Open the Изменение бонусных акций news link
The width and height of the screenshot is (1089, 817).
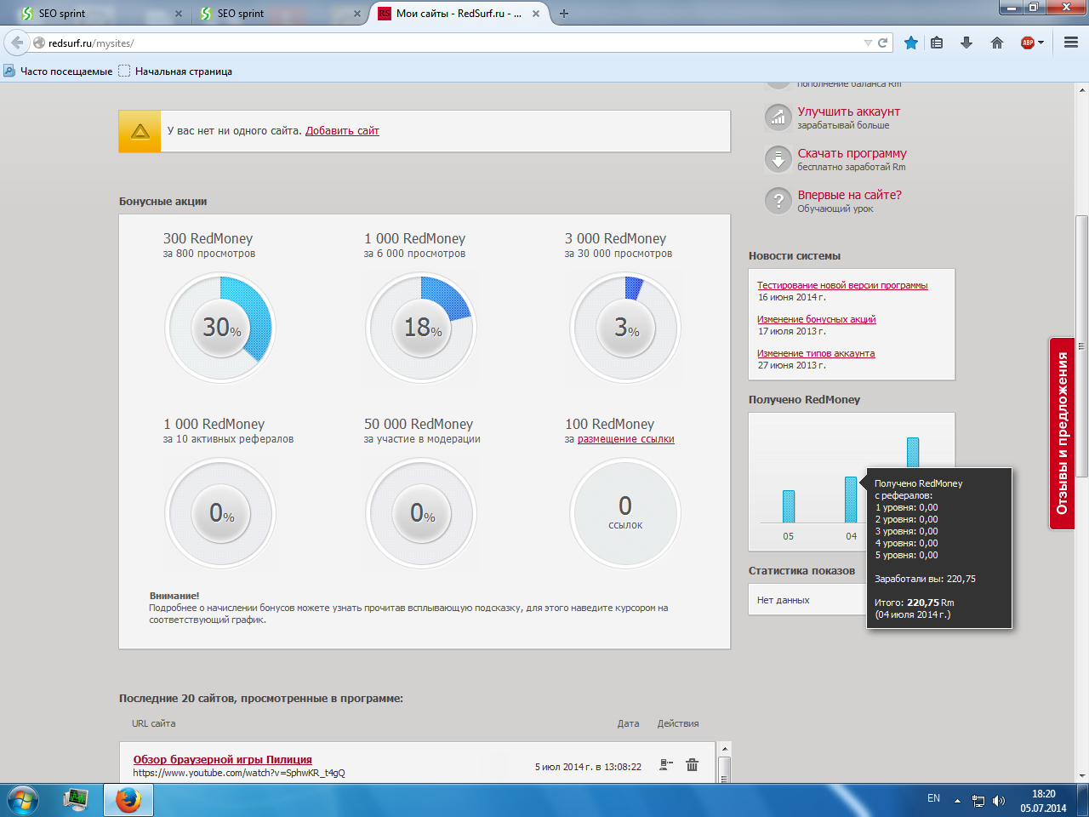click(817, 320)
